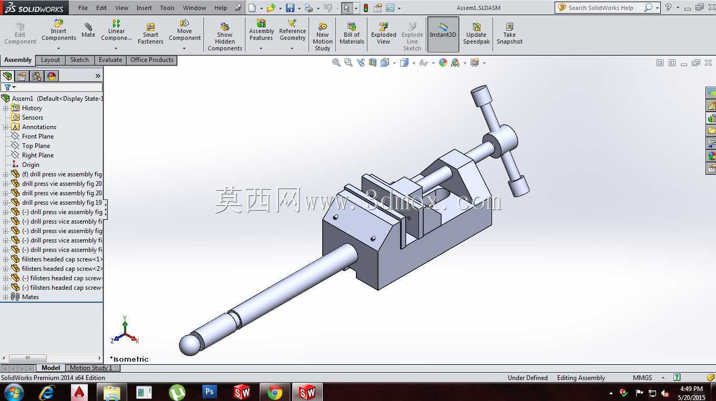Expand the History node
716x401 pixels.
(x=6, y=108)
